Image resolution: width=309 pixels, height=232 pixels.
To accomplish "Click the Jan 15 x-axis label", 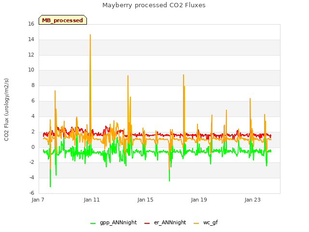I will [145, 200].
